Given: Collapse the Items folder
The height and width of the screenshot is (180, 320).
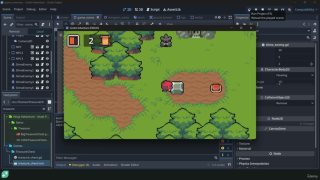Looking at the screenshot, I should coord(9,122).
